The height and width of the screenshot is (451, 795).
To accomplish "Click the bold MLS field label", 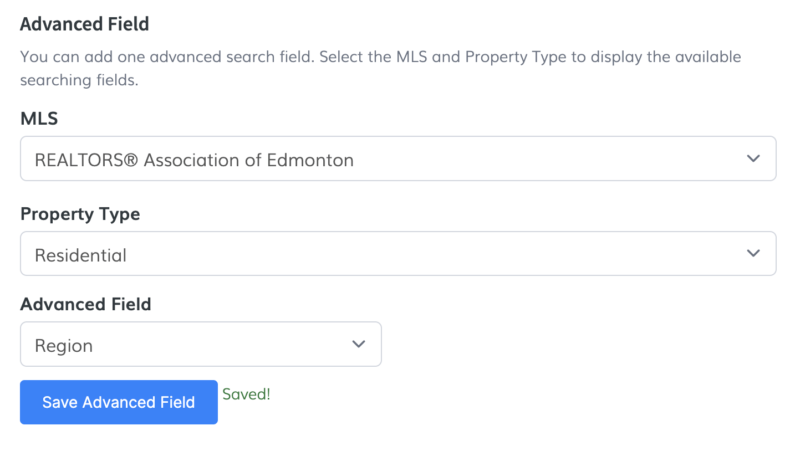I will [39, 119].
